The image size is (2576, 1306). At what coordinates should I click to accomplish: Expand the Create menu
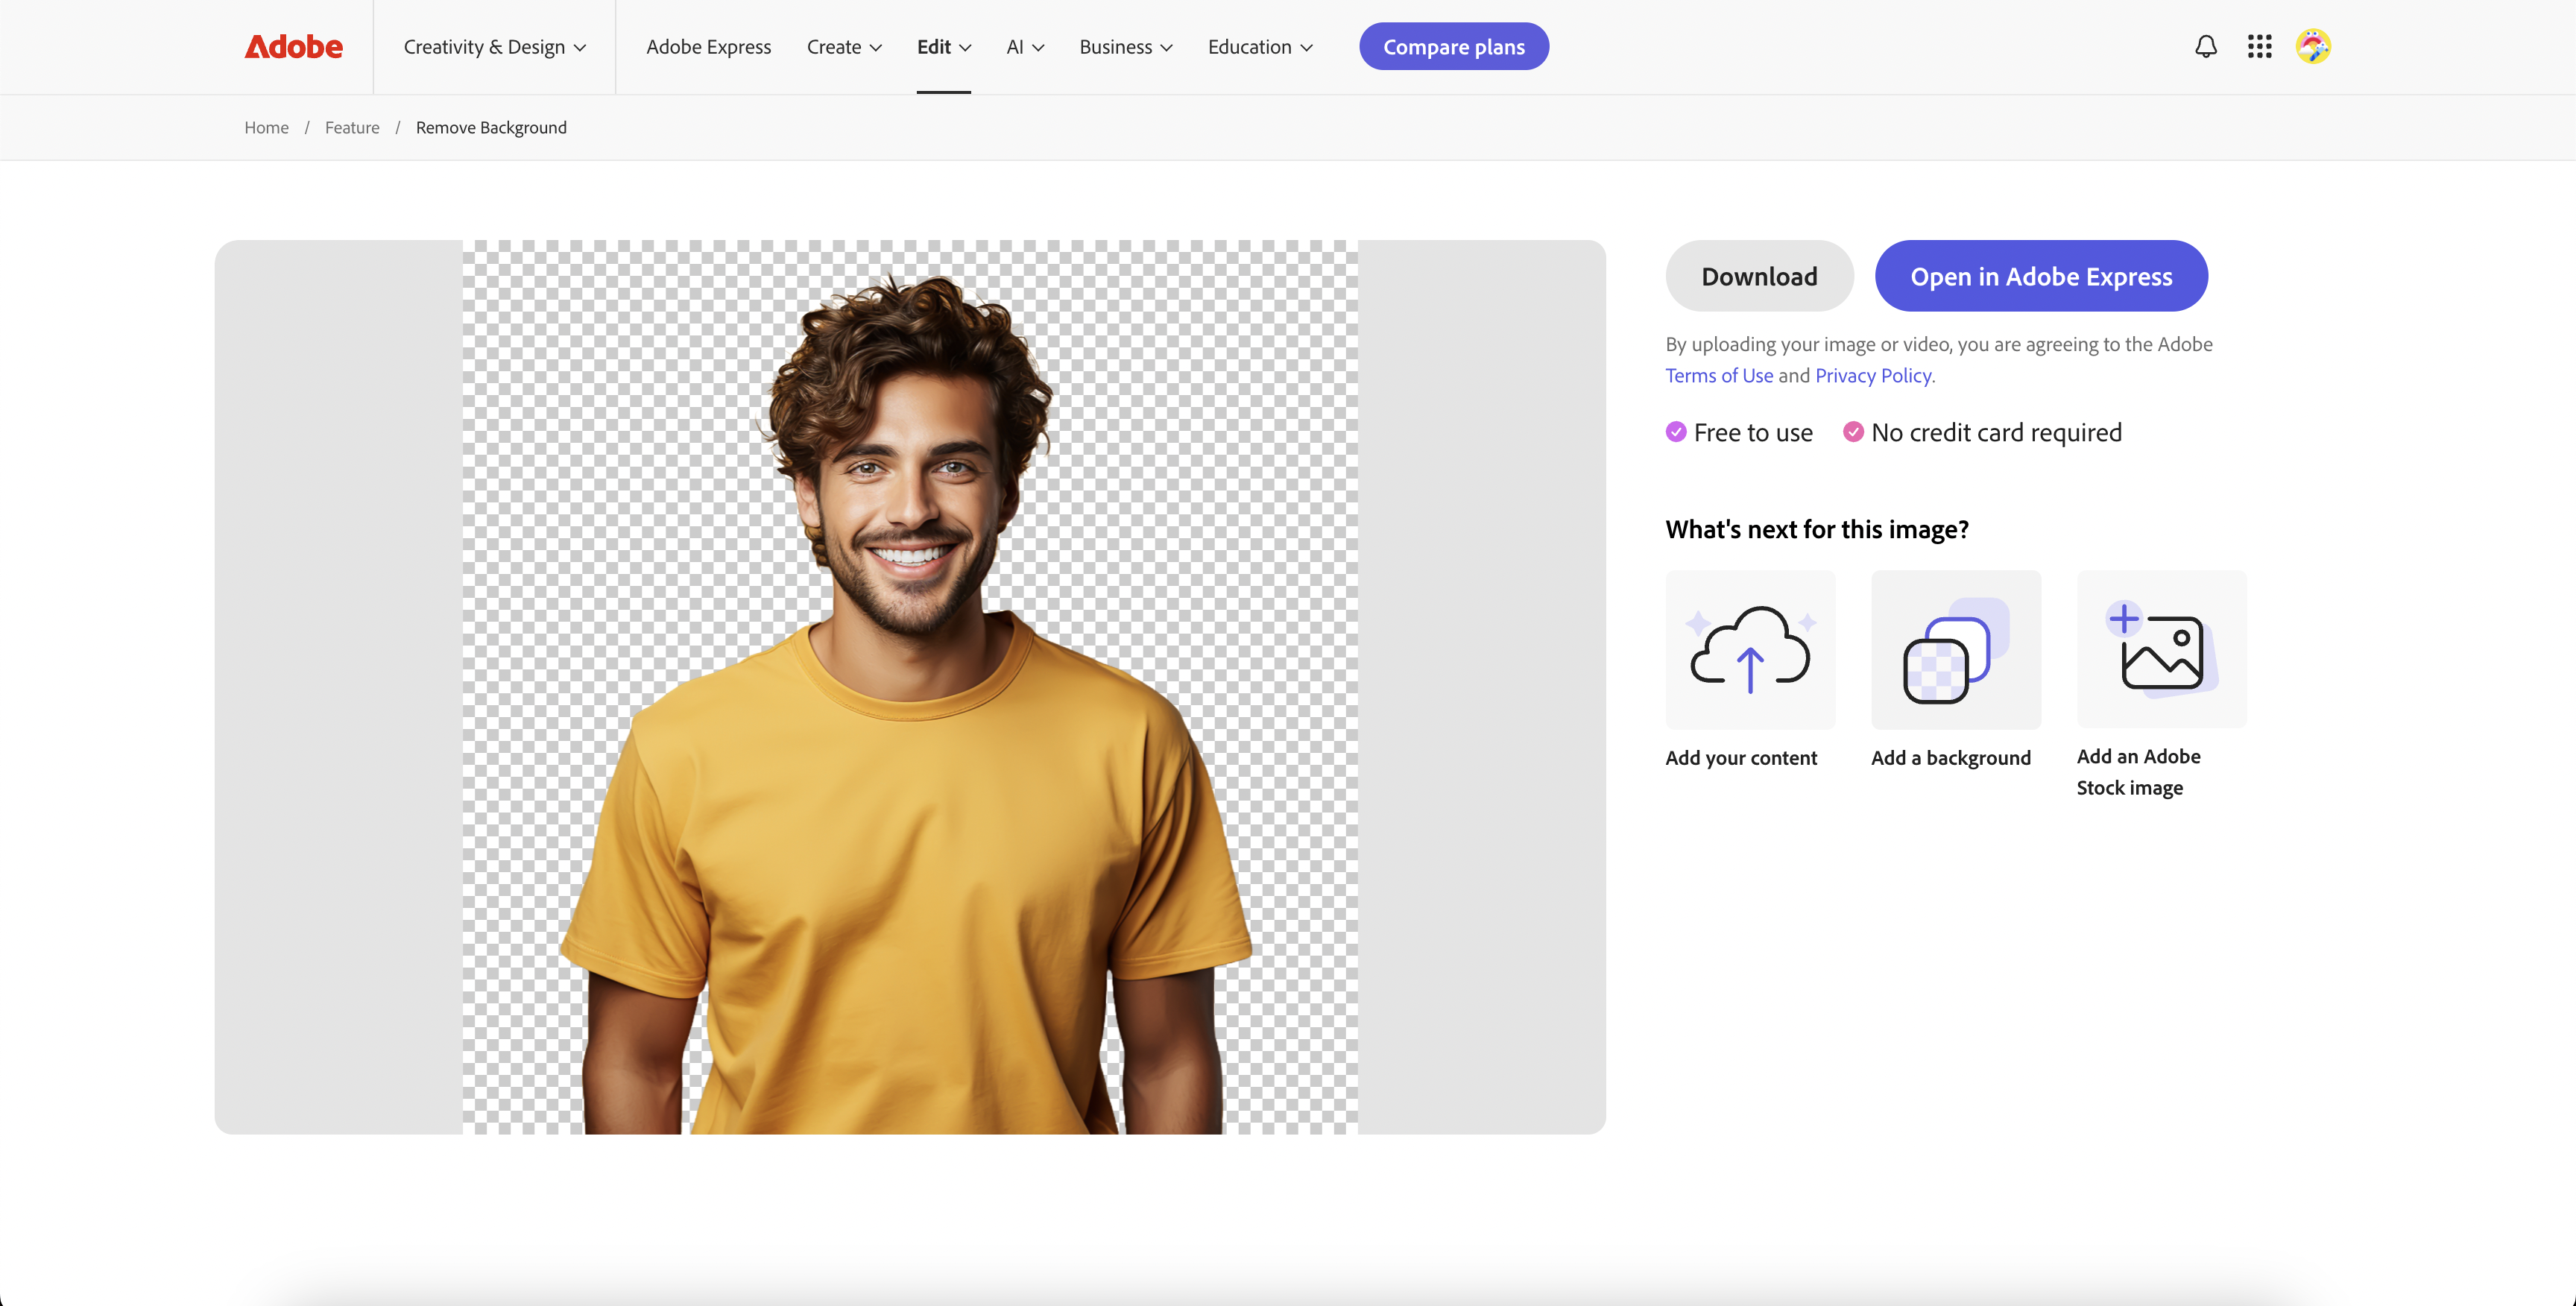pos(843,47)
